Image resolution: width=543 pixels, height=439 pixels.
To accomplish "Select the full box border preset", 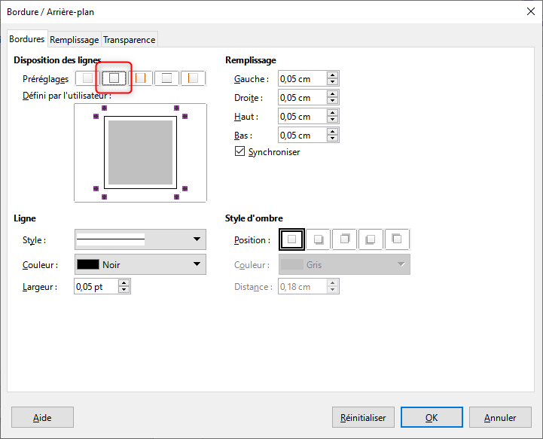I will tap(114, 78).
